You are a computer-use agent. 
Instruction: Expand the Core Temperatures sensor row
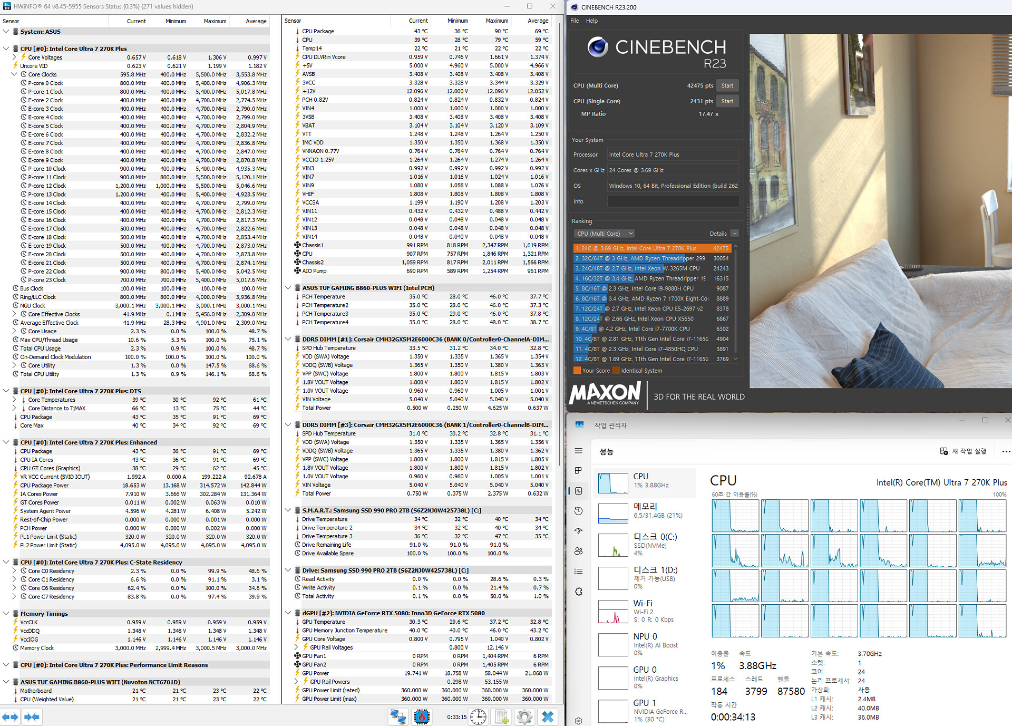pyautogui.click(x=14, y=400)
